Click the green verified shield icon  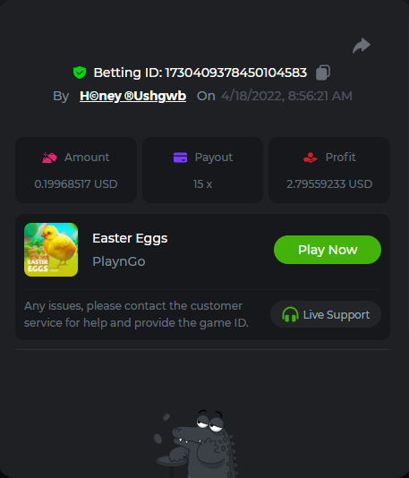click(80, 73)
